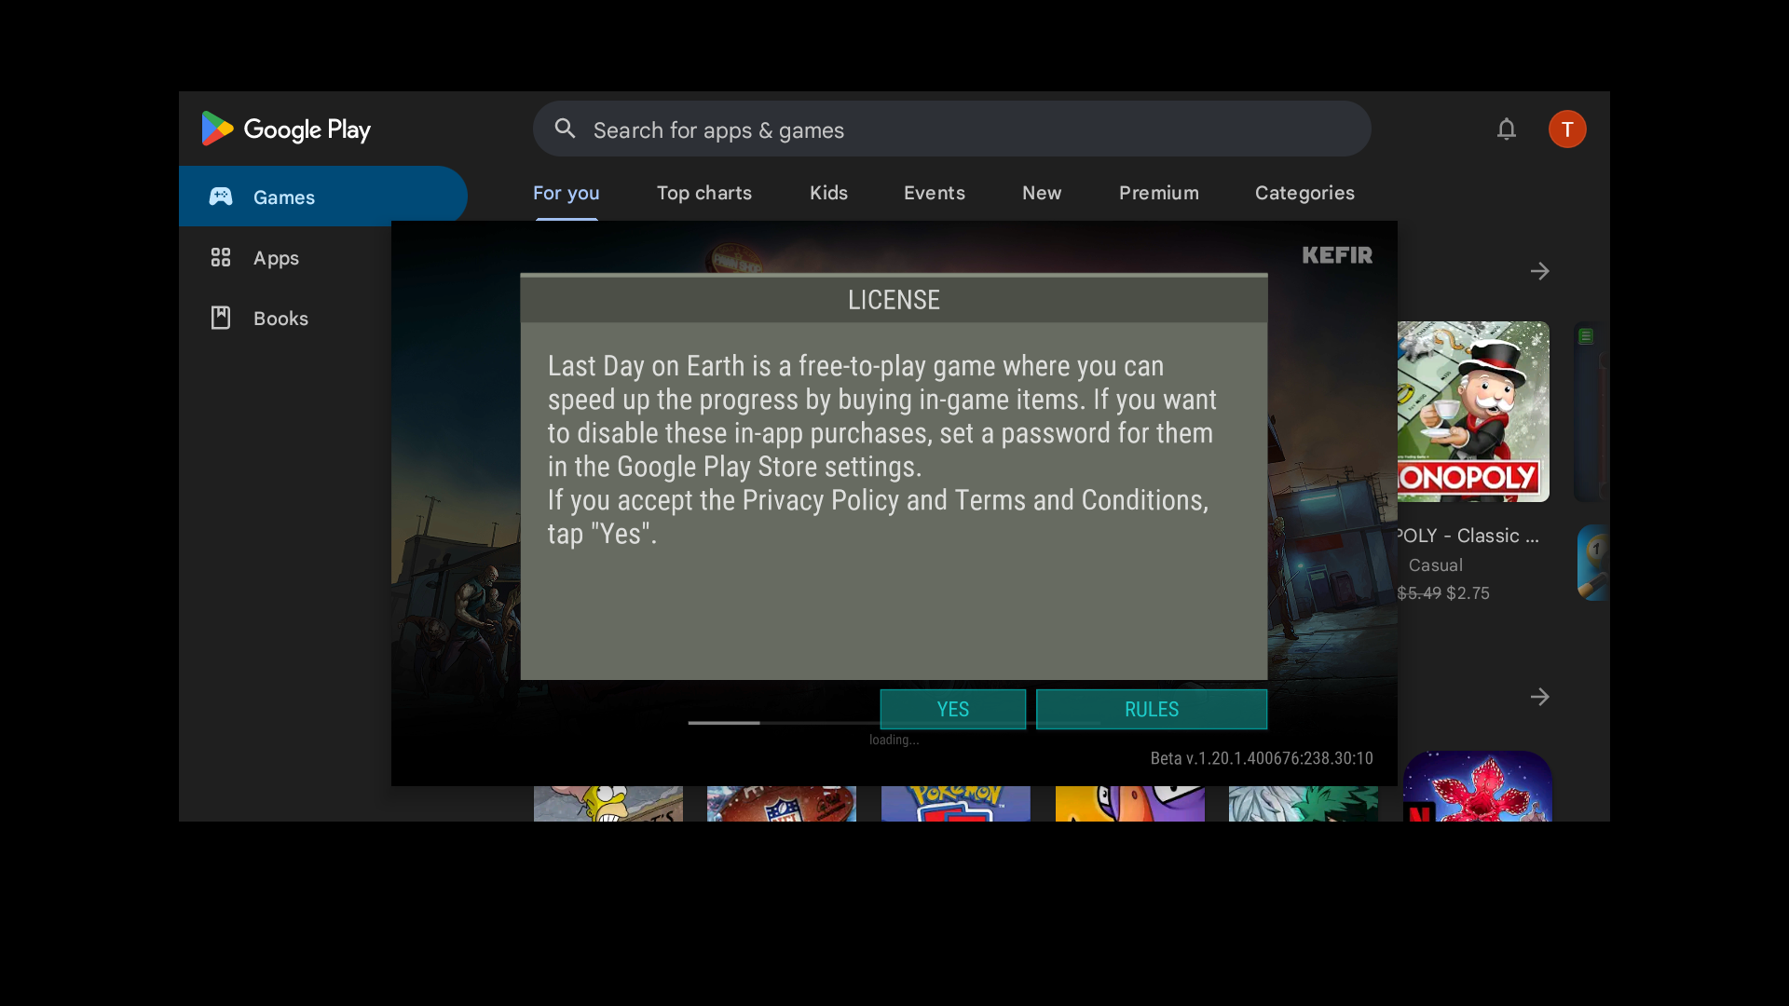
Task: Switch to the Top charts tab
Action: pos(703,193)
